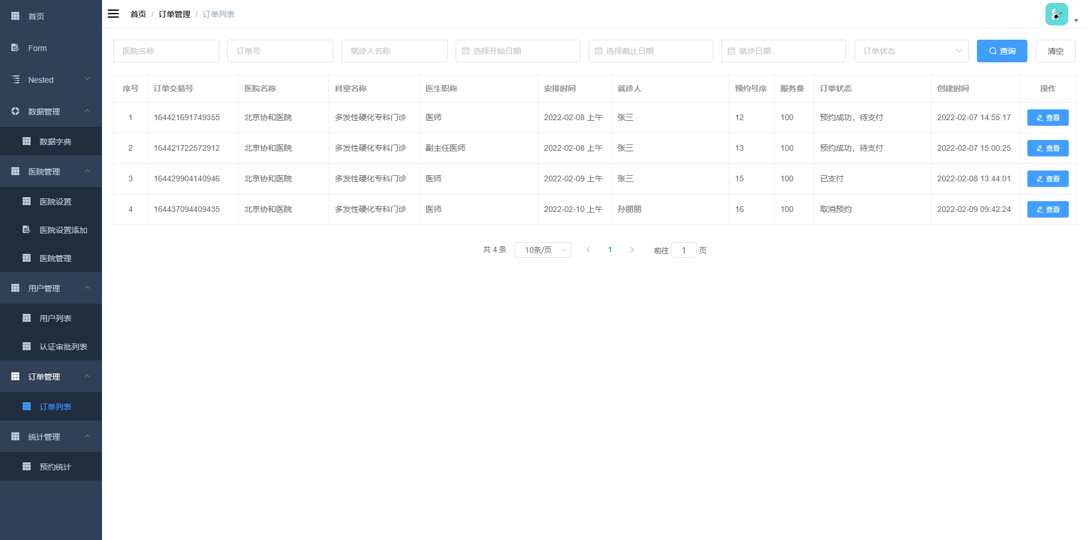Open the 订单状态 dropdown
This screenshot has width=1088, height=540.
(x=911, y=51)
